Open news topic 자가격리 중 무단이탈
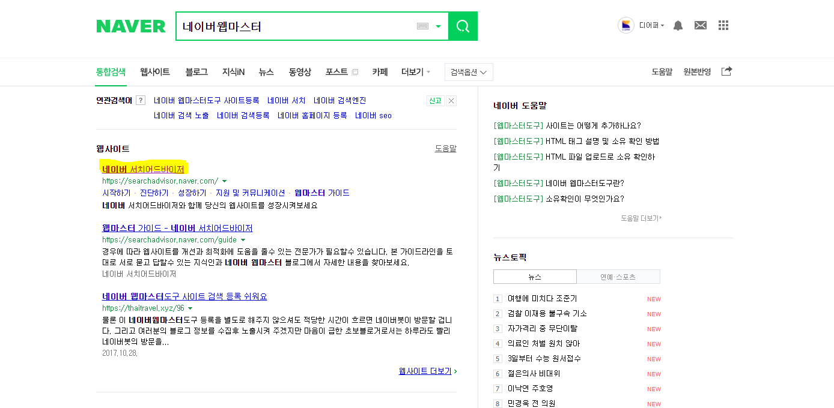Image resolution: width=834 pixels, height=408 pixels. click(x=544, y=329)
